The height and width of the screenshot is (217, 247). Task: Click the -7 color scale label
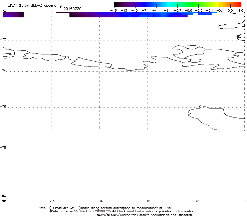click(x=144, y=11)
